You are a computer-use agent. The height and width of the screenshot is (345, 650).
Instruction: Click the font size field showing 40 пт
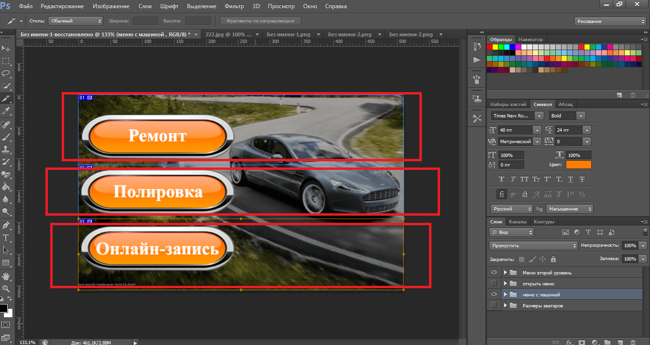(x=516, y=130)
